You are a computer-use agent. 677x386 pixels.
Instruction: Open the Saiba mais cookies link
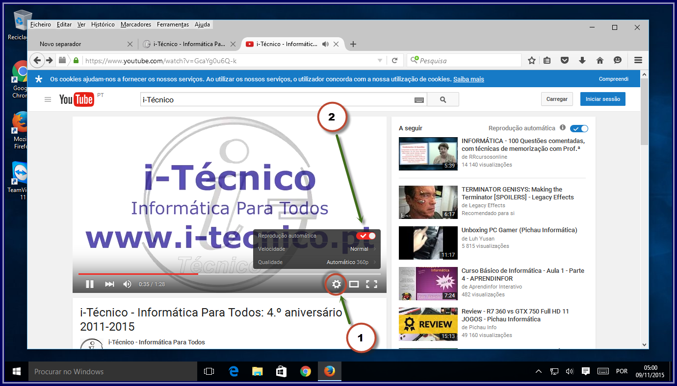(x=469, y=79)
